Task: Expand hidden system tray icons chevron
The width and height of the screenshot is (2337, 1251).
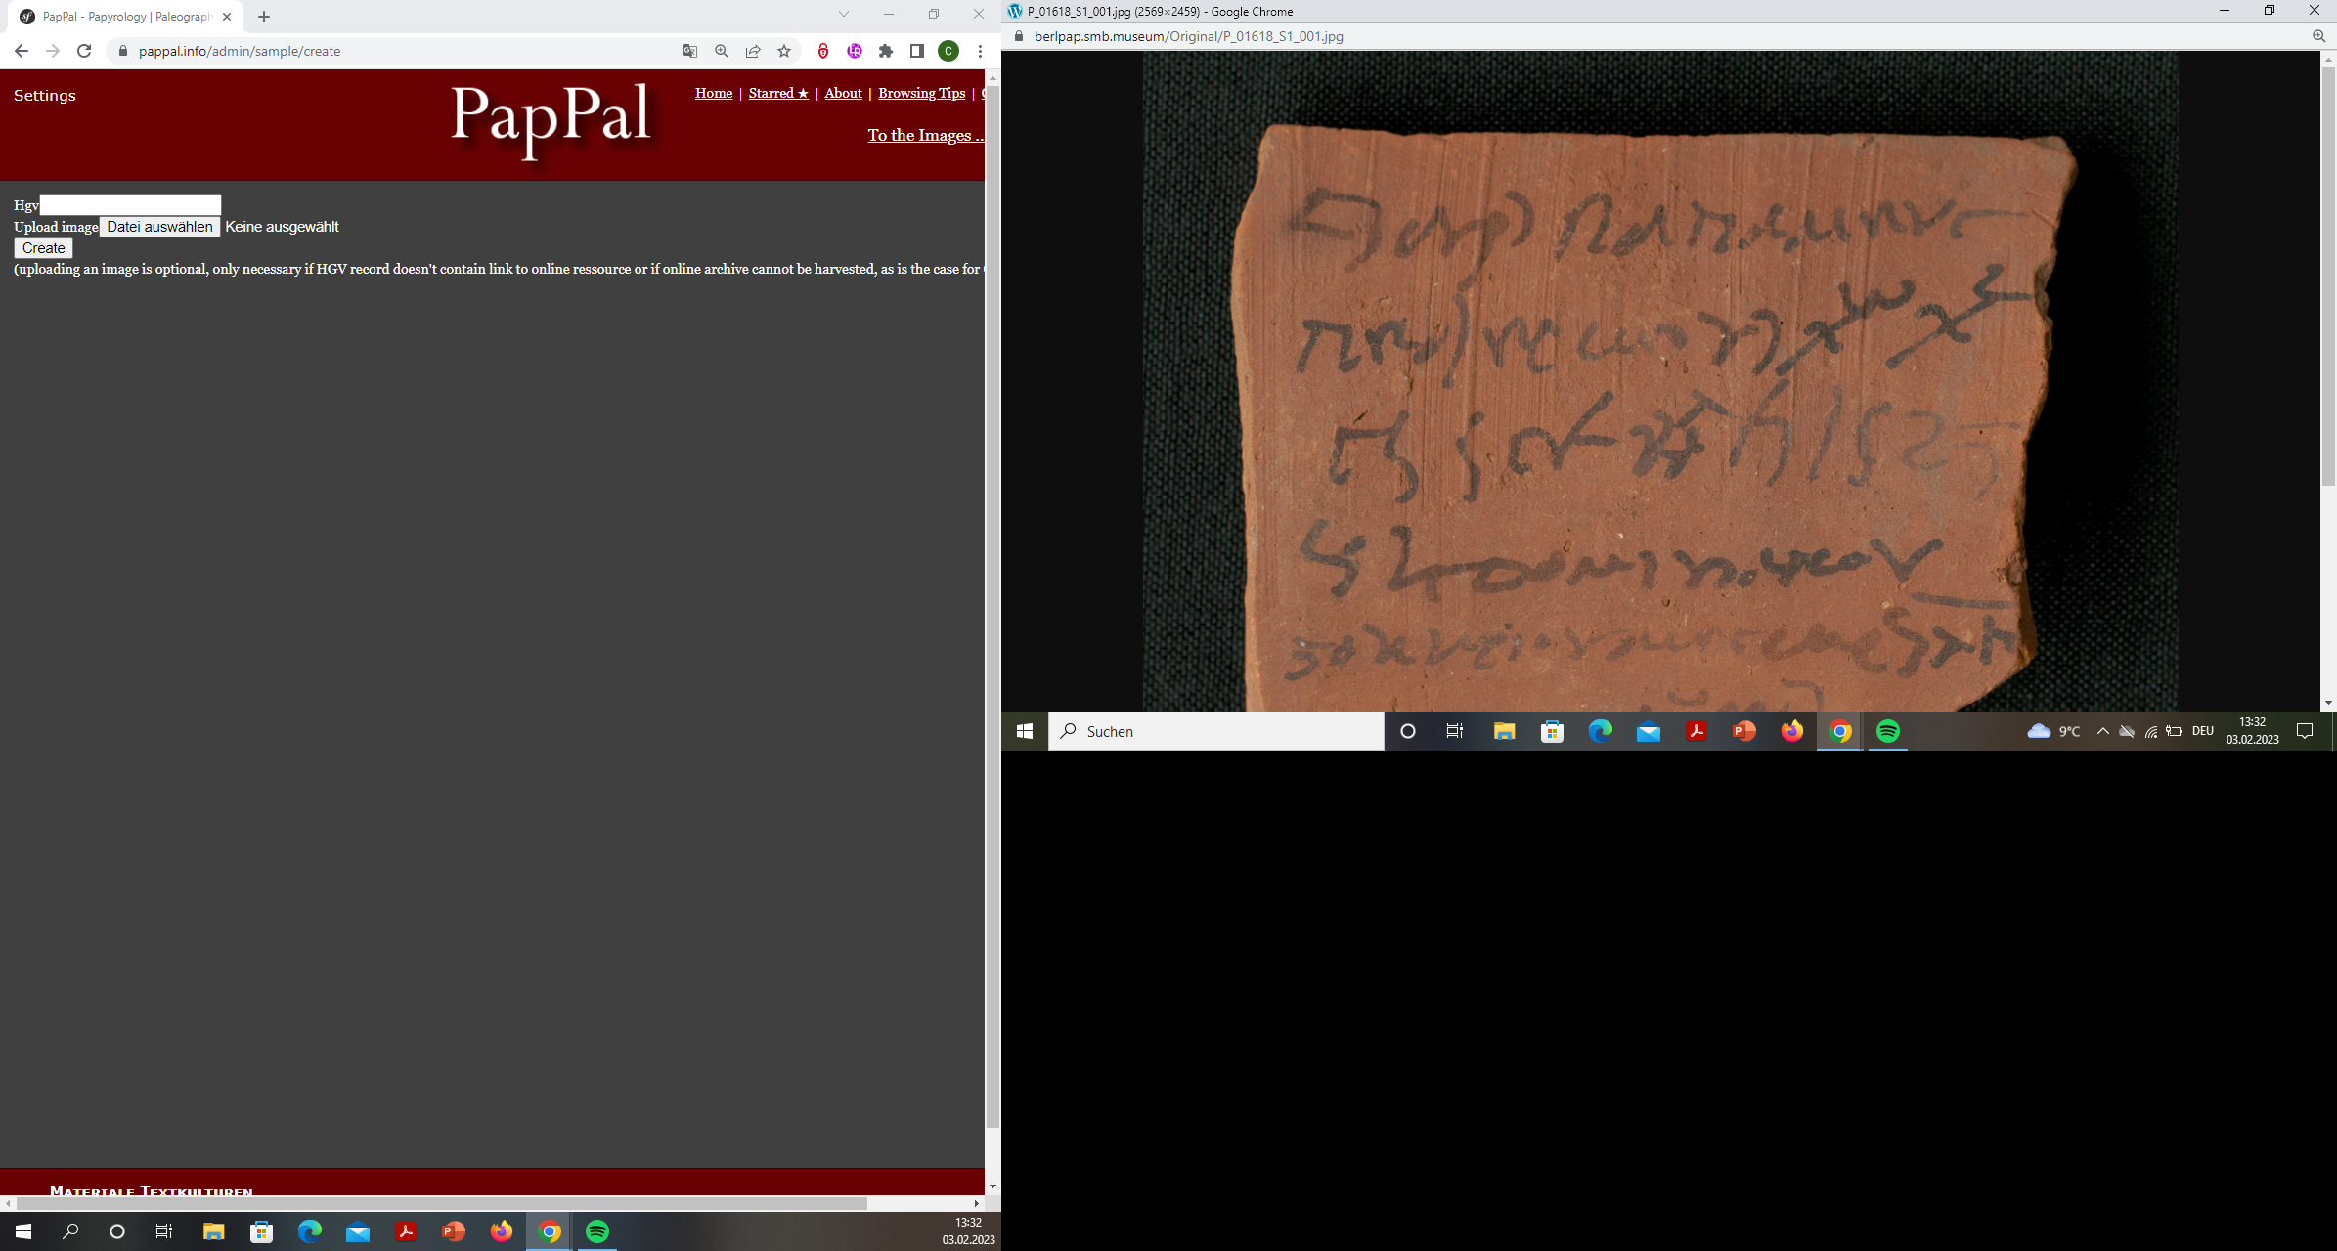Action: tap(2102, 731)
